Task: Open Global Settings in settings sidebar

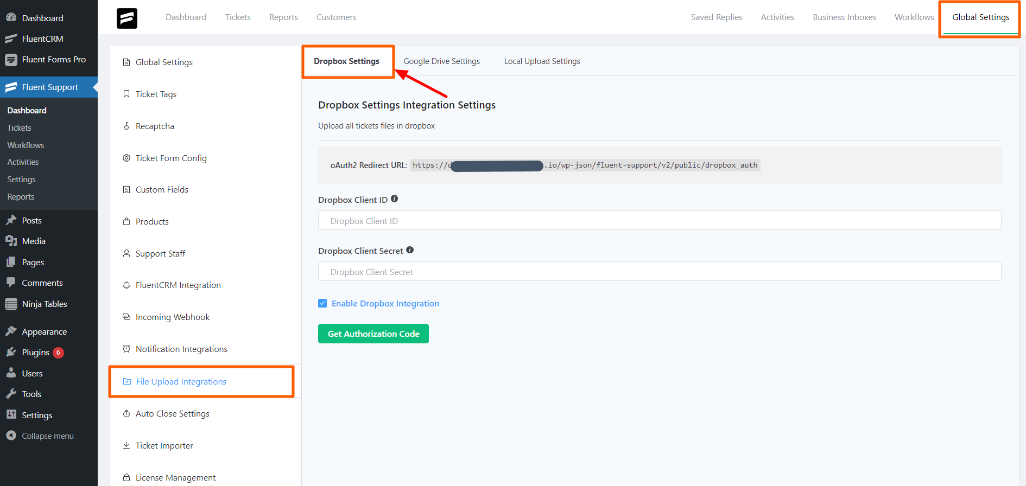Action: click(164, 62)
